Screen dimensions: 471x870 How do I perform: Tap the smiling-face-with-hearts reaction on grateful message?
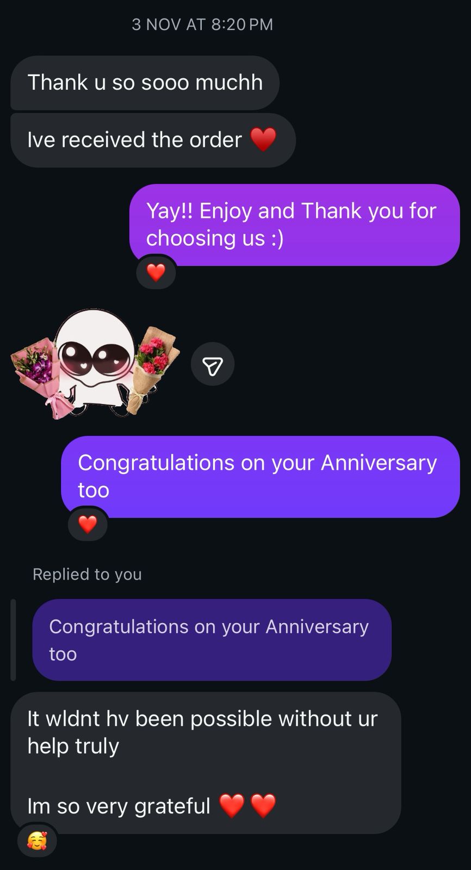37,841
